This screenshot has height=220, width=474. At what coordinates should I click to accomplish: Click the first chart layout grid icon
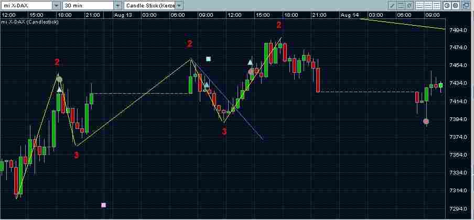419,5
